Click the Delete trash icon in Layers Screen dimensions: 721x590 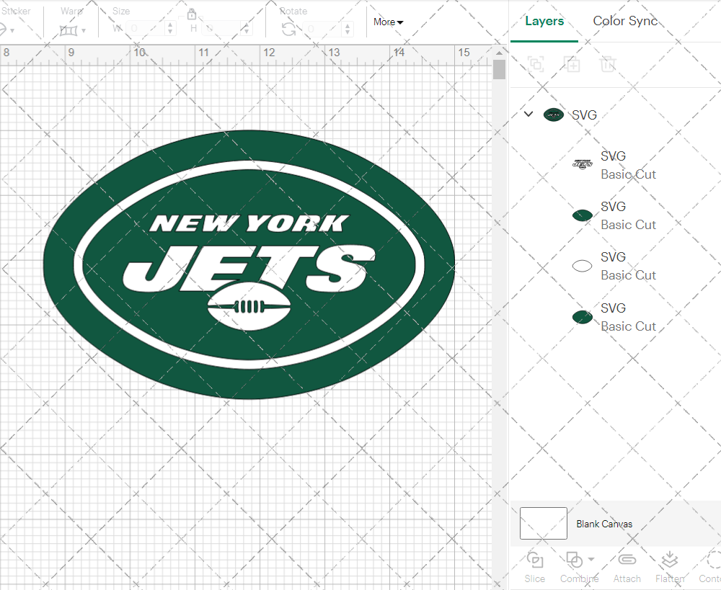(609, 64)
